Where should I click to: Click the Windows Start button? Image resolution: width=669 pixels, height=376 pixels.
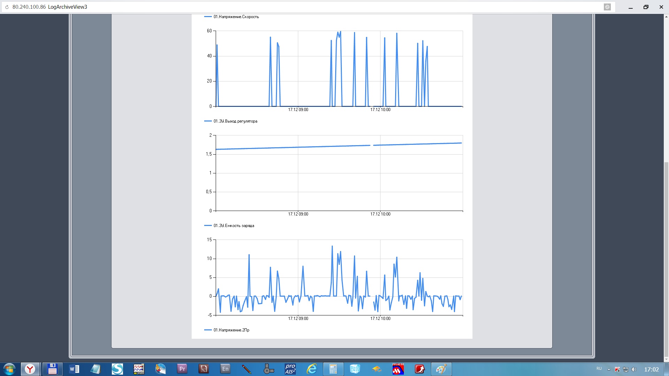(x=9, y=369)
